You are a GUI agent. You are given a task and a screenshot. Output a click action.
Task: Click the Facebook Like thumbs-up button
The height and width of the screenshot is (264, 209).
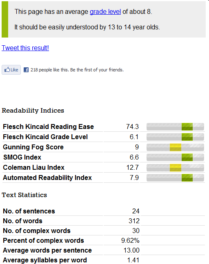coord(11,70)
